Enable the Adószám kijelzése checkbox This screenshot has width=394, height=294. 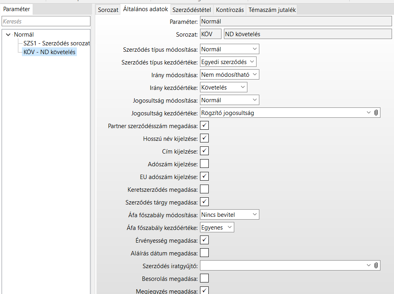tap(204, 164)
